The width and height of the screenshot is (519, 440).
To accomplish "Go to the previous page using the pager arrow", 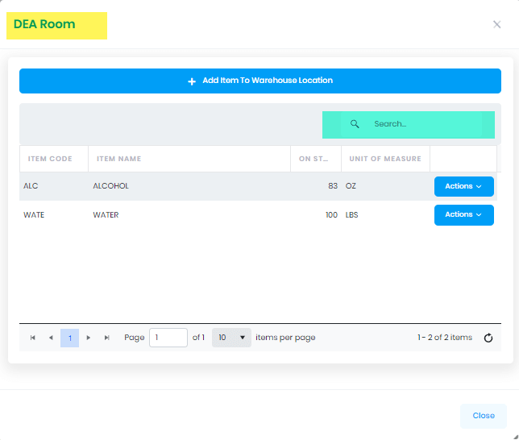I will [x=51, y=338].
